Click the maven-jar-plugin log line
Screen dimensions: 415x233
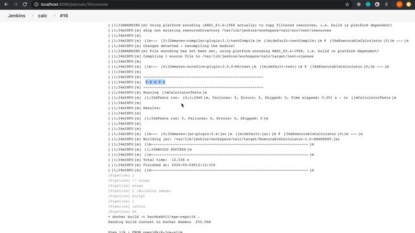235,134
